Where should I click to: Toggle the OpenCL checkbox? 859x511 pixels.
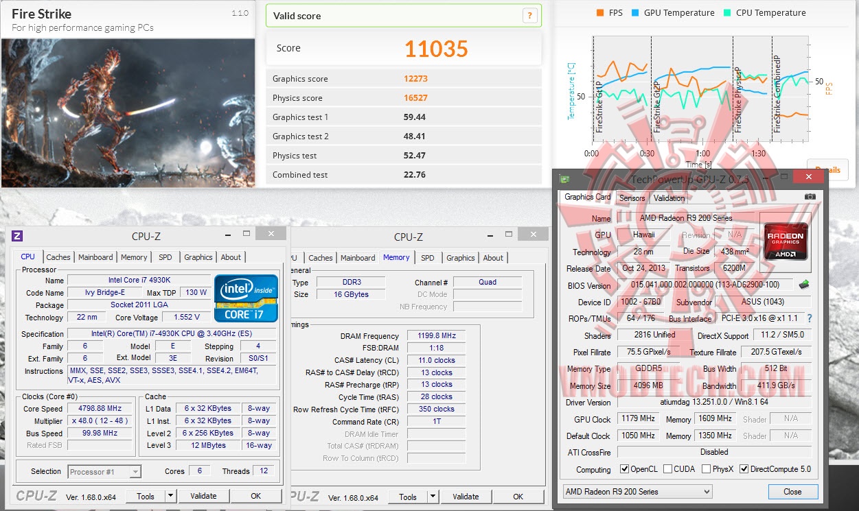tap(624, 469)
